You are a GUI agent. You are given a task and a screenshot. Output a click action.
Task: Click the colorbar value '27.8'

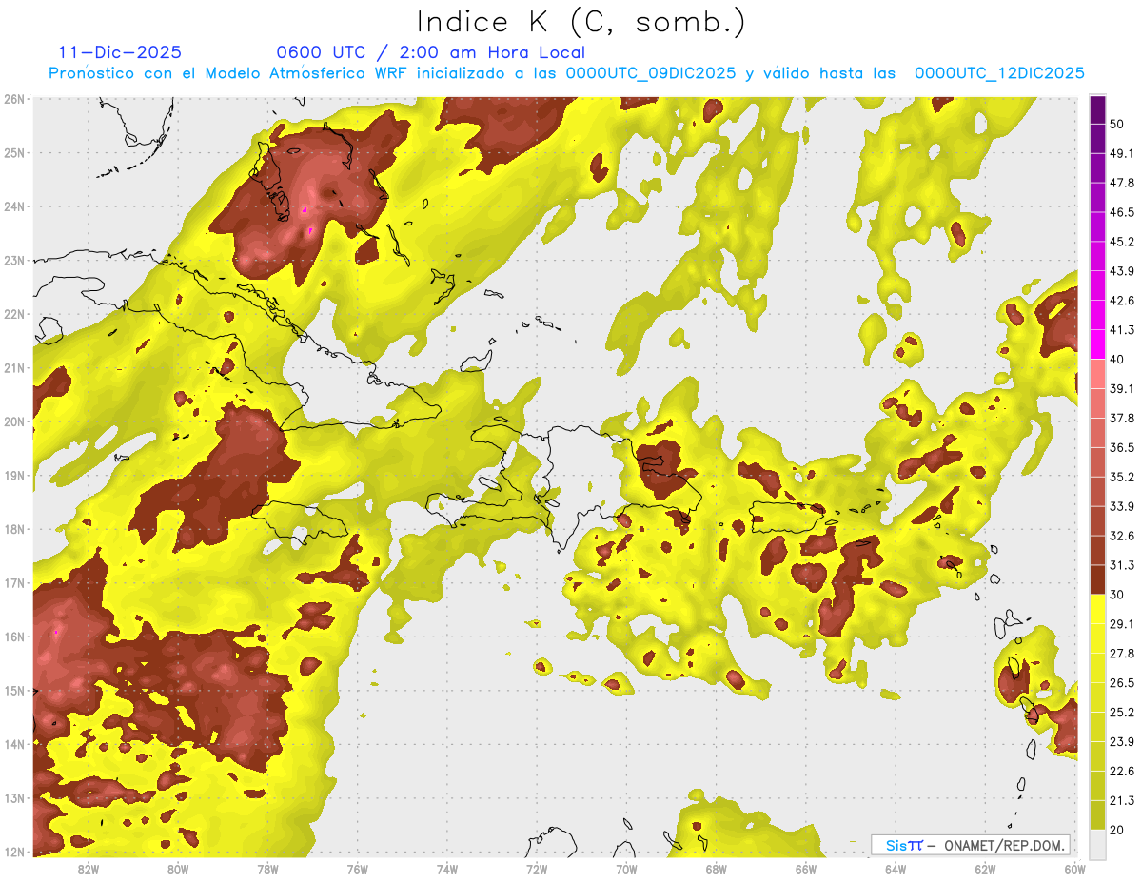point(1122,654)
